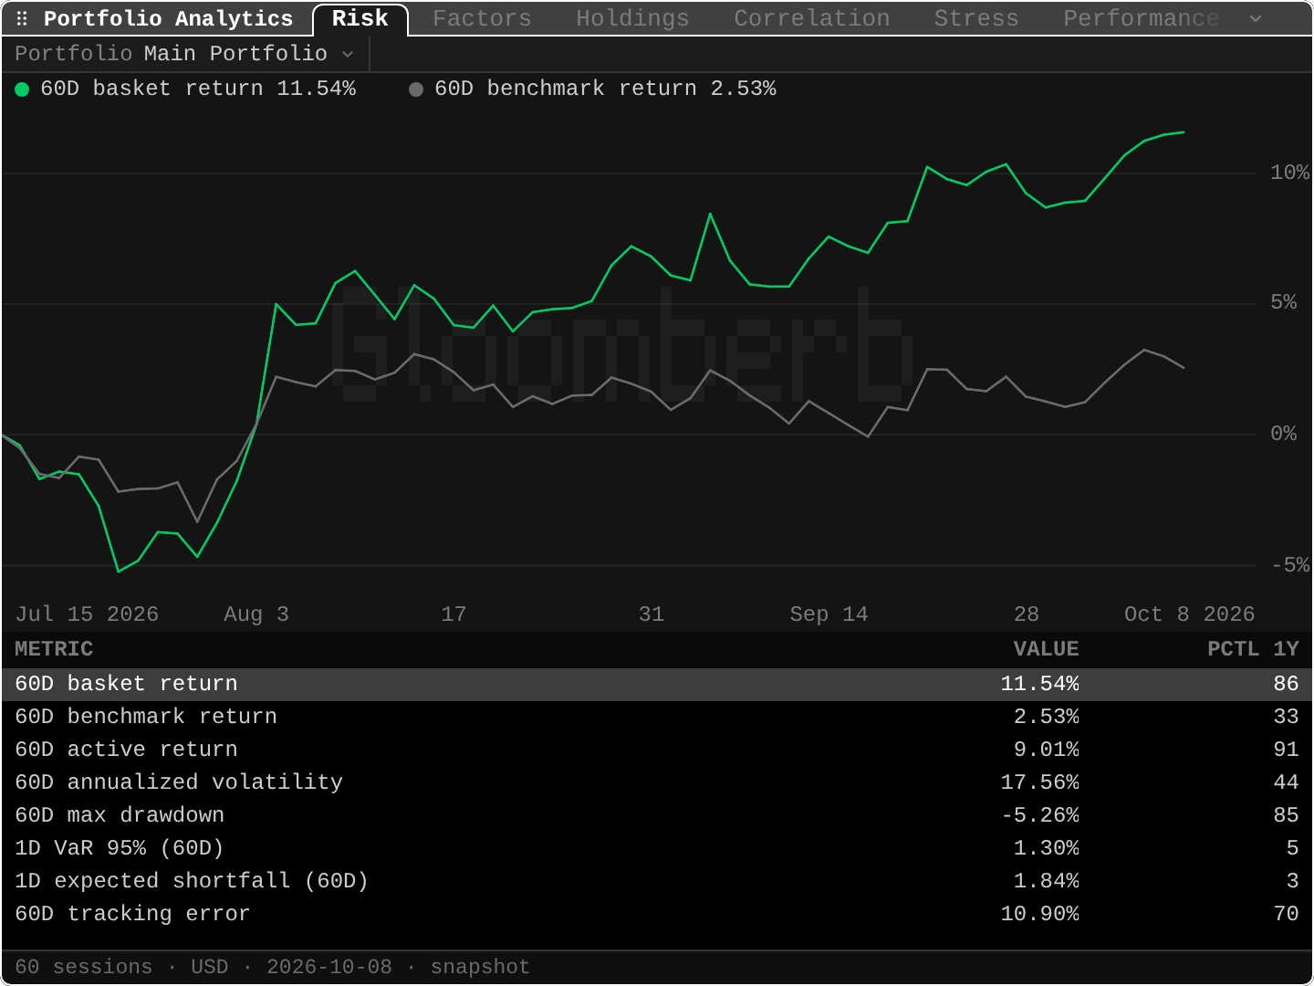Click the 17.56% volatility value
This screenshot has width=1314, height=986.
pyautogui.click(x=1039, y=782)
